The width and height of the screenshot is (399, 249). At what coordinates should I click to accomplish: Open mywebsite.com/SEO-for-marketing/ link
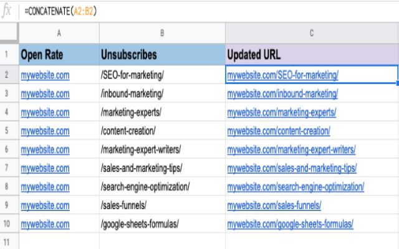tap(282, 75)
